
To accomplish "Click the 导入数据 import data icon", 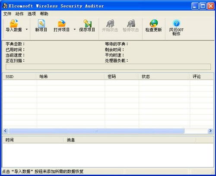I will coord(14,23).
